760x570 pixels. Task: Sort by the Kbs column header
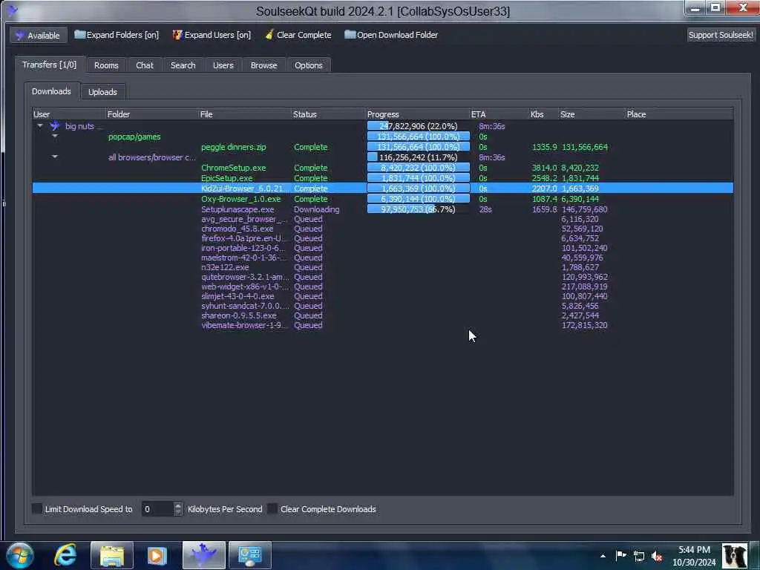pos(544,114)
